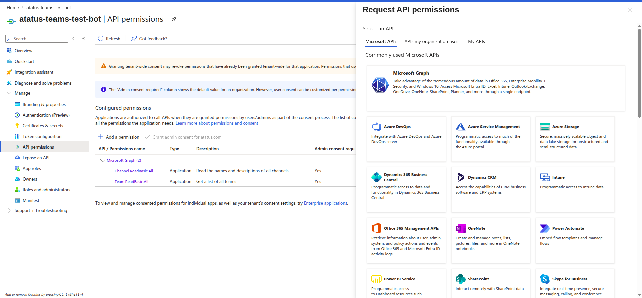The image size is (642, 298).
Task: Click the Office 365 Management APIs icon
Action: tap(377, 228)
